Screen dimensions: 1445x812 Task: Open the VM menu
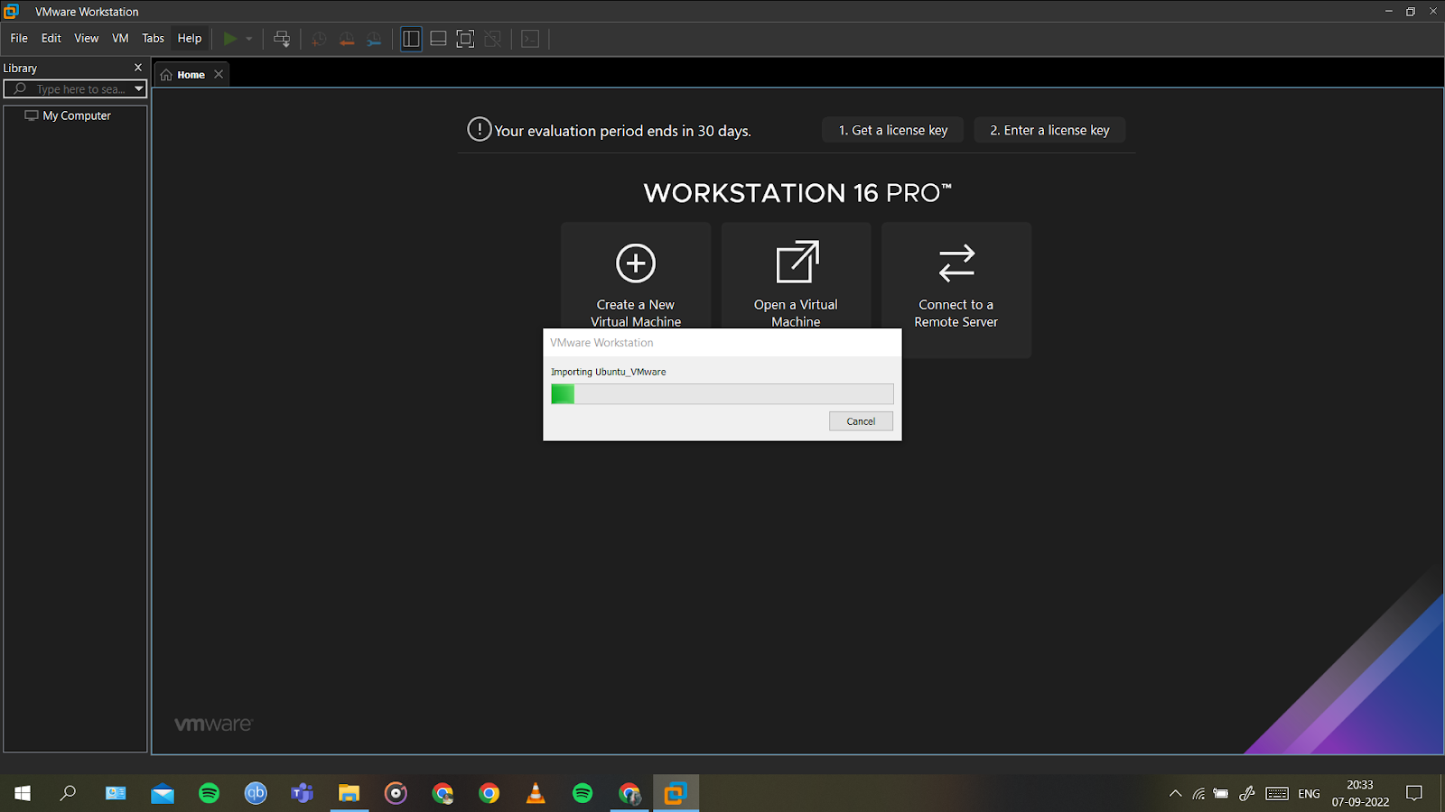[x=120, y=39]
